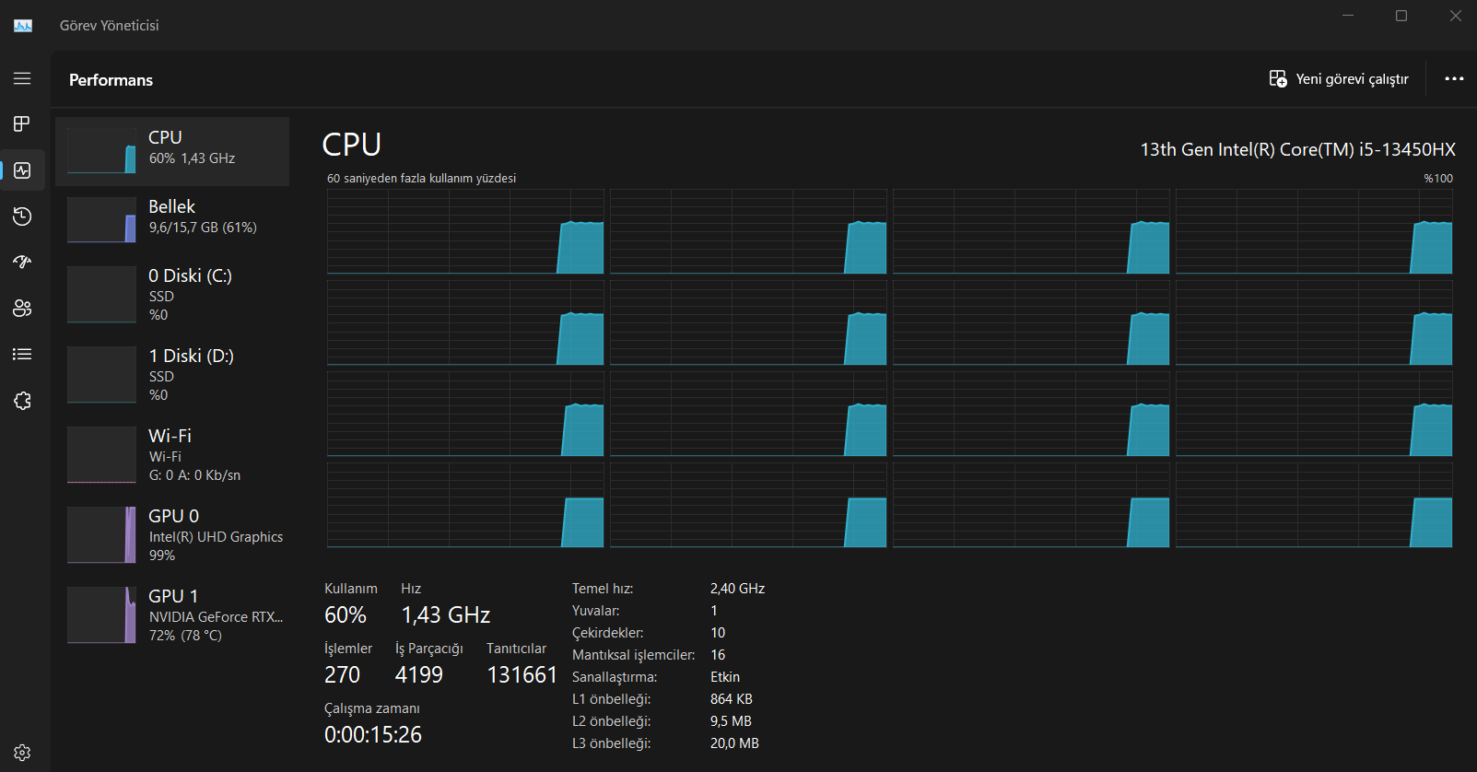
Task: Click the İşlemler count 270
Action: (342, 675)
